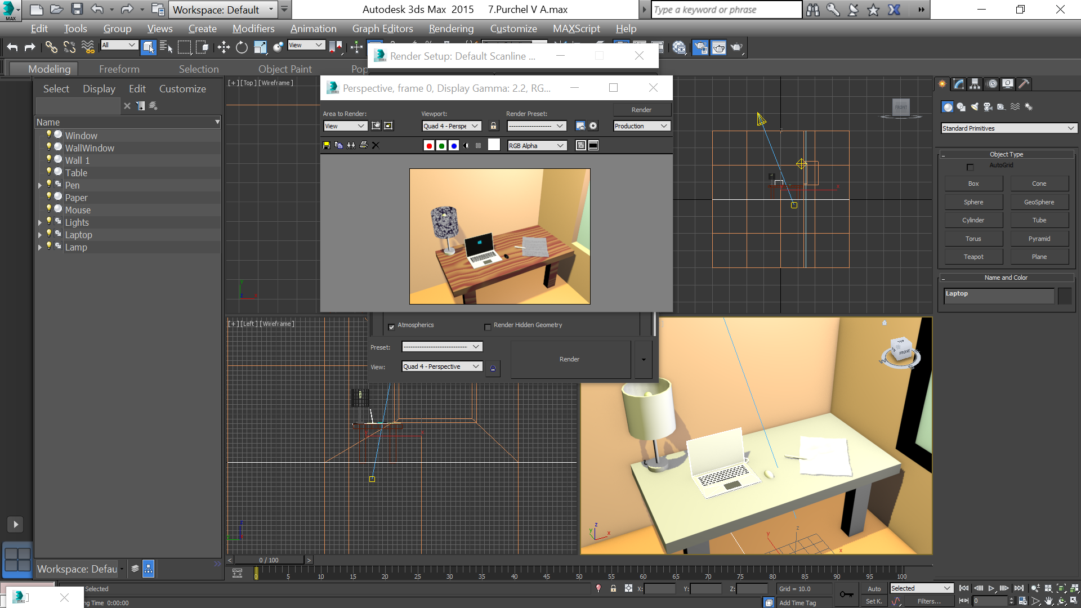The height and width of the screenshot is (608, 1081).
Task: Open the Utilities hammer panel tab
Action: coord(1024,84)
